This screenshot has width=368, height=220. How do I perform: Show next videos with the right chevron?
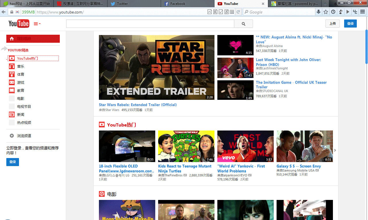(x=335, y=150)
